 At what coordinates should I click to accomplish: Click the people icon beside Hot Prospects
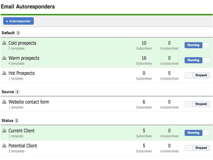coord(4,73)
